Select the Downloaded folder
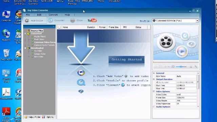This screenshot has height=122, width=217. point(37,48)
